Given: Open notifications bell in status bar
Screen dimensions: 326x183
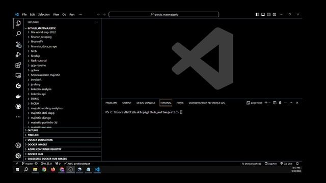Looking at the screenshot, I should (x=297, y=164).
